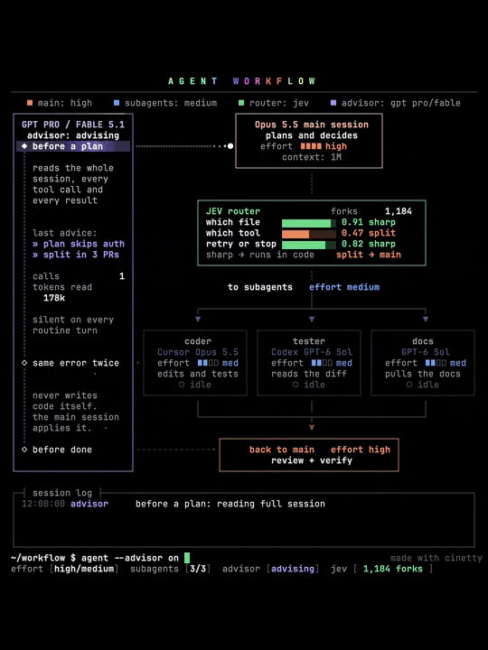Click the 'Opus 5.5 main session' title
Screen dimensions: 488x650
tap(312, 125)
